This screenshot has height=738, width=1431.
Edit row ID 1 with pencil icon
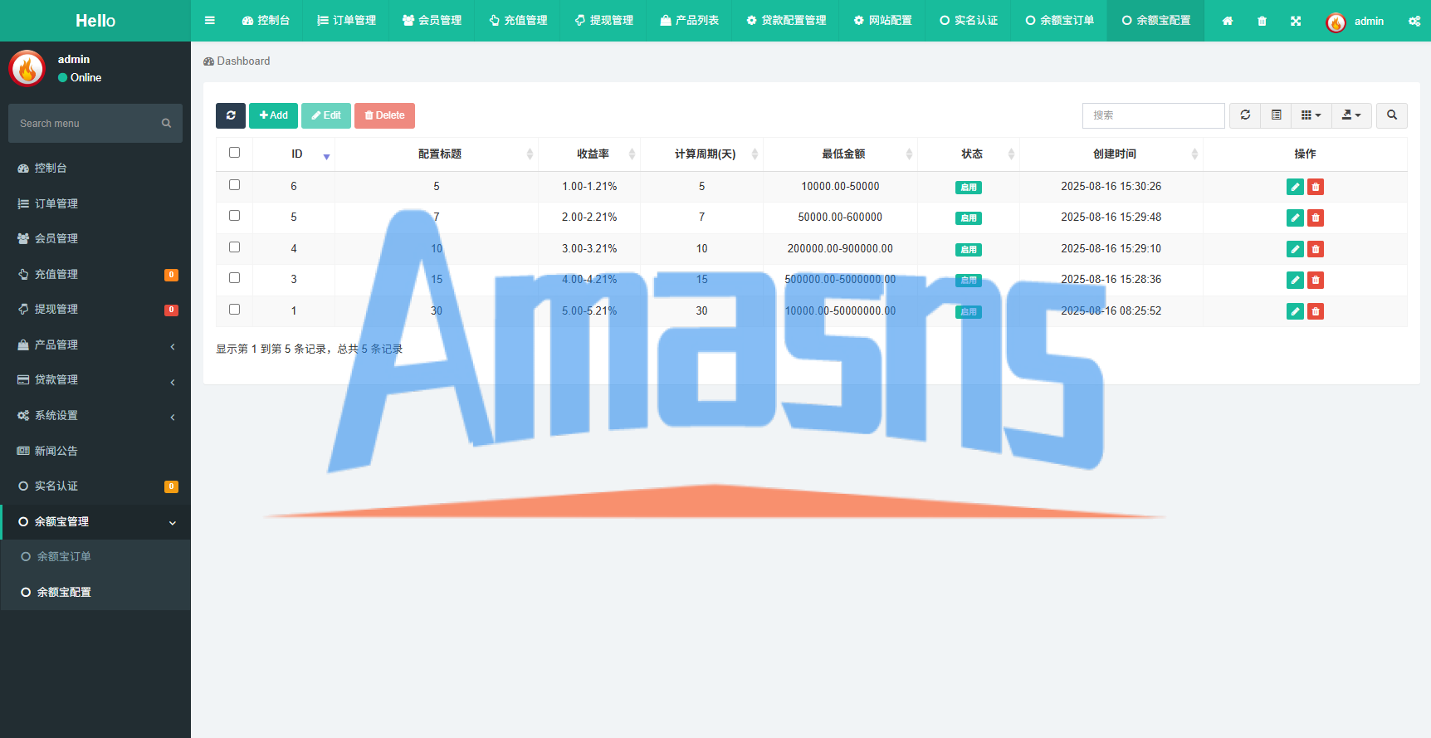coord(1295,311)
